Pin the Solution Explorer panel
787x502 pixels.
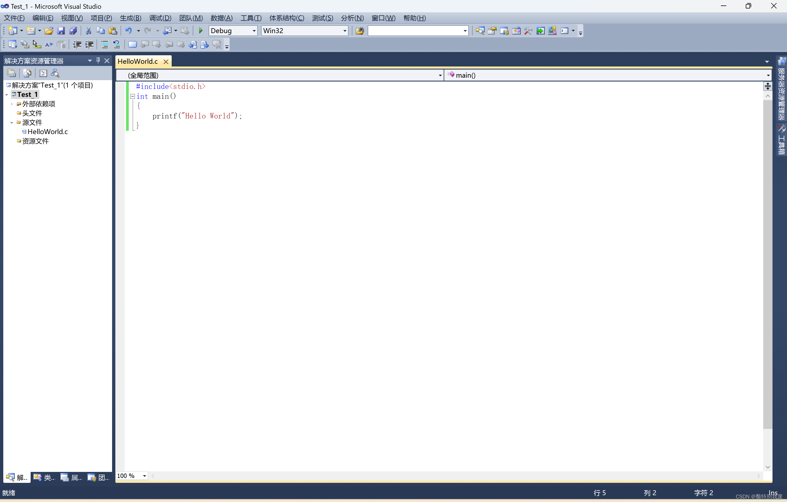coord(98,60)
